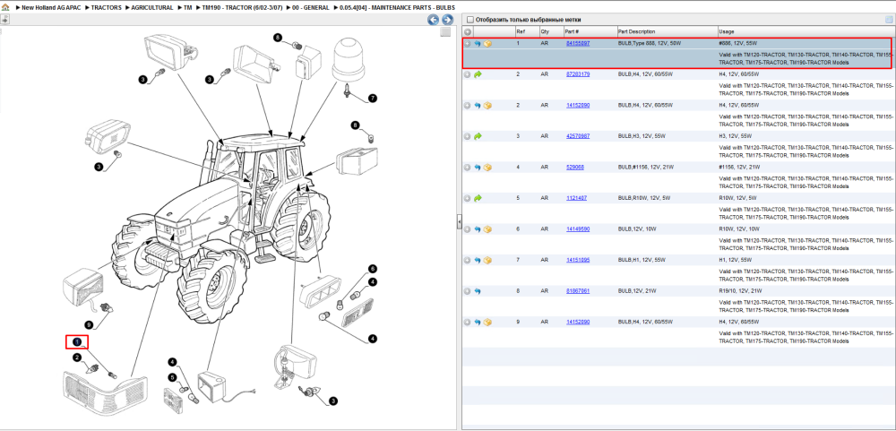Click the box icon for part 529068

pos(487,168)
